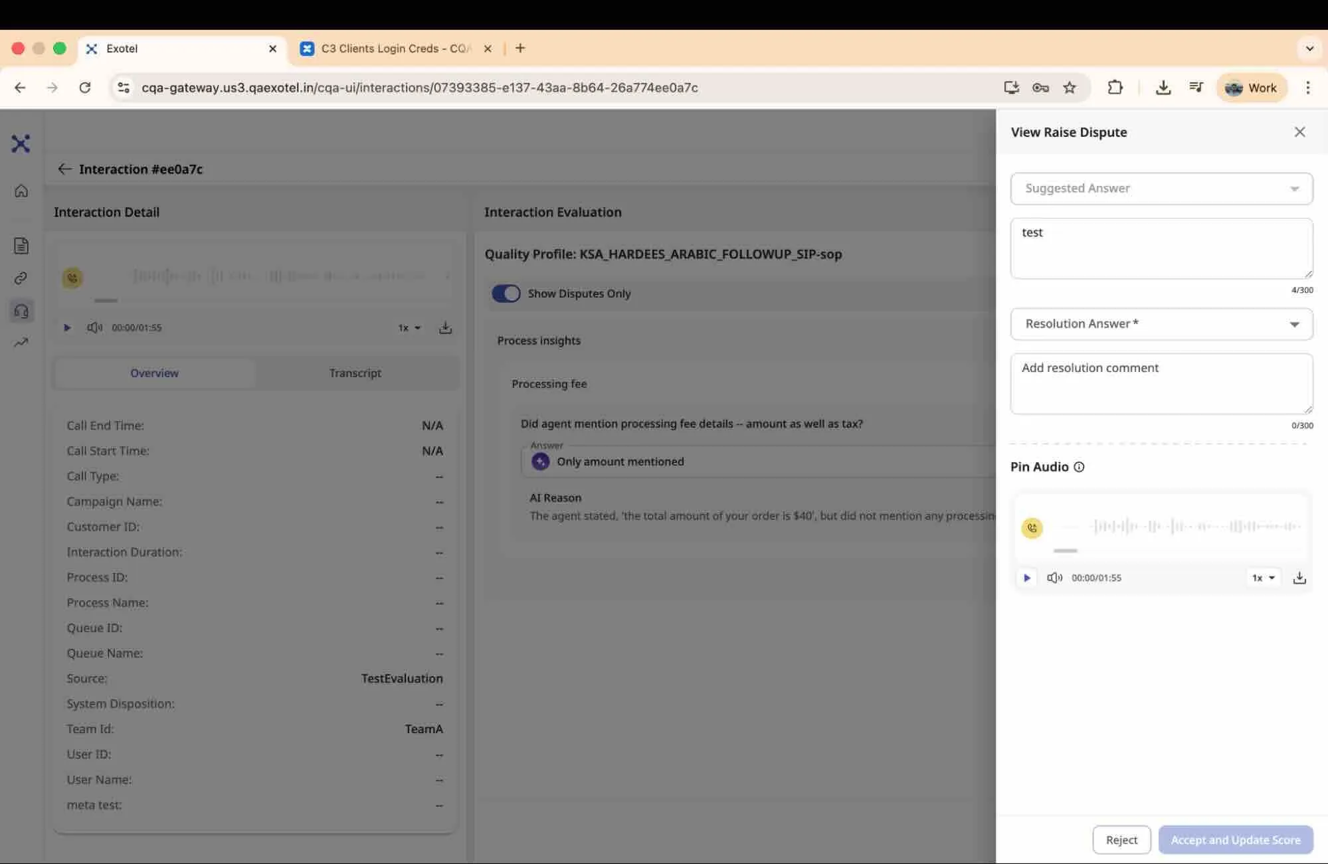
Task: Click the TeamA team id value
Action: tap(424, 729)
